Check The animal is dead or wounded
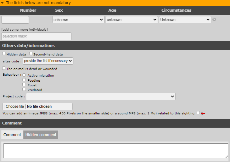Image resolution: width=230 pixels, height=162 pixels. pyautogui.click(x=4, y=68)
